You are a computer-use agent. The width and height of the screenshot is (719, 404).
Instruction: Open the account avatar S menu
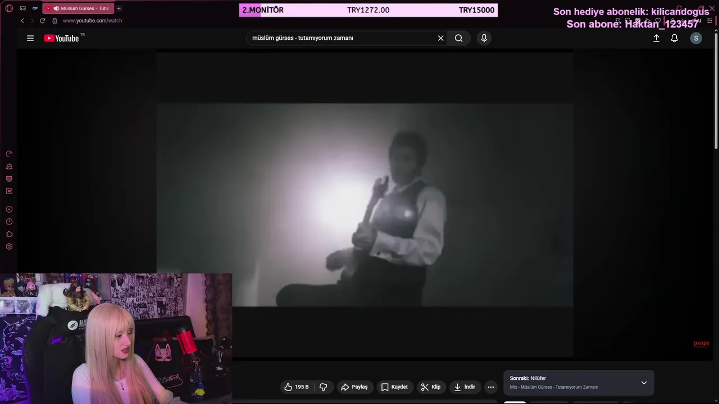[696, 38]
